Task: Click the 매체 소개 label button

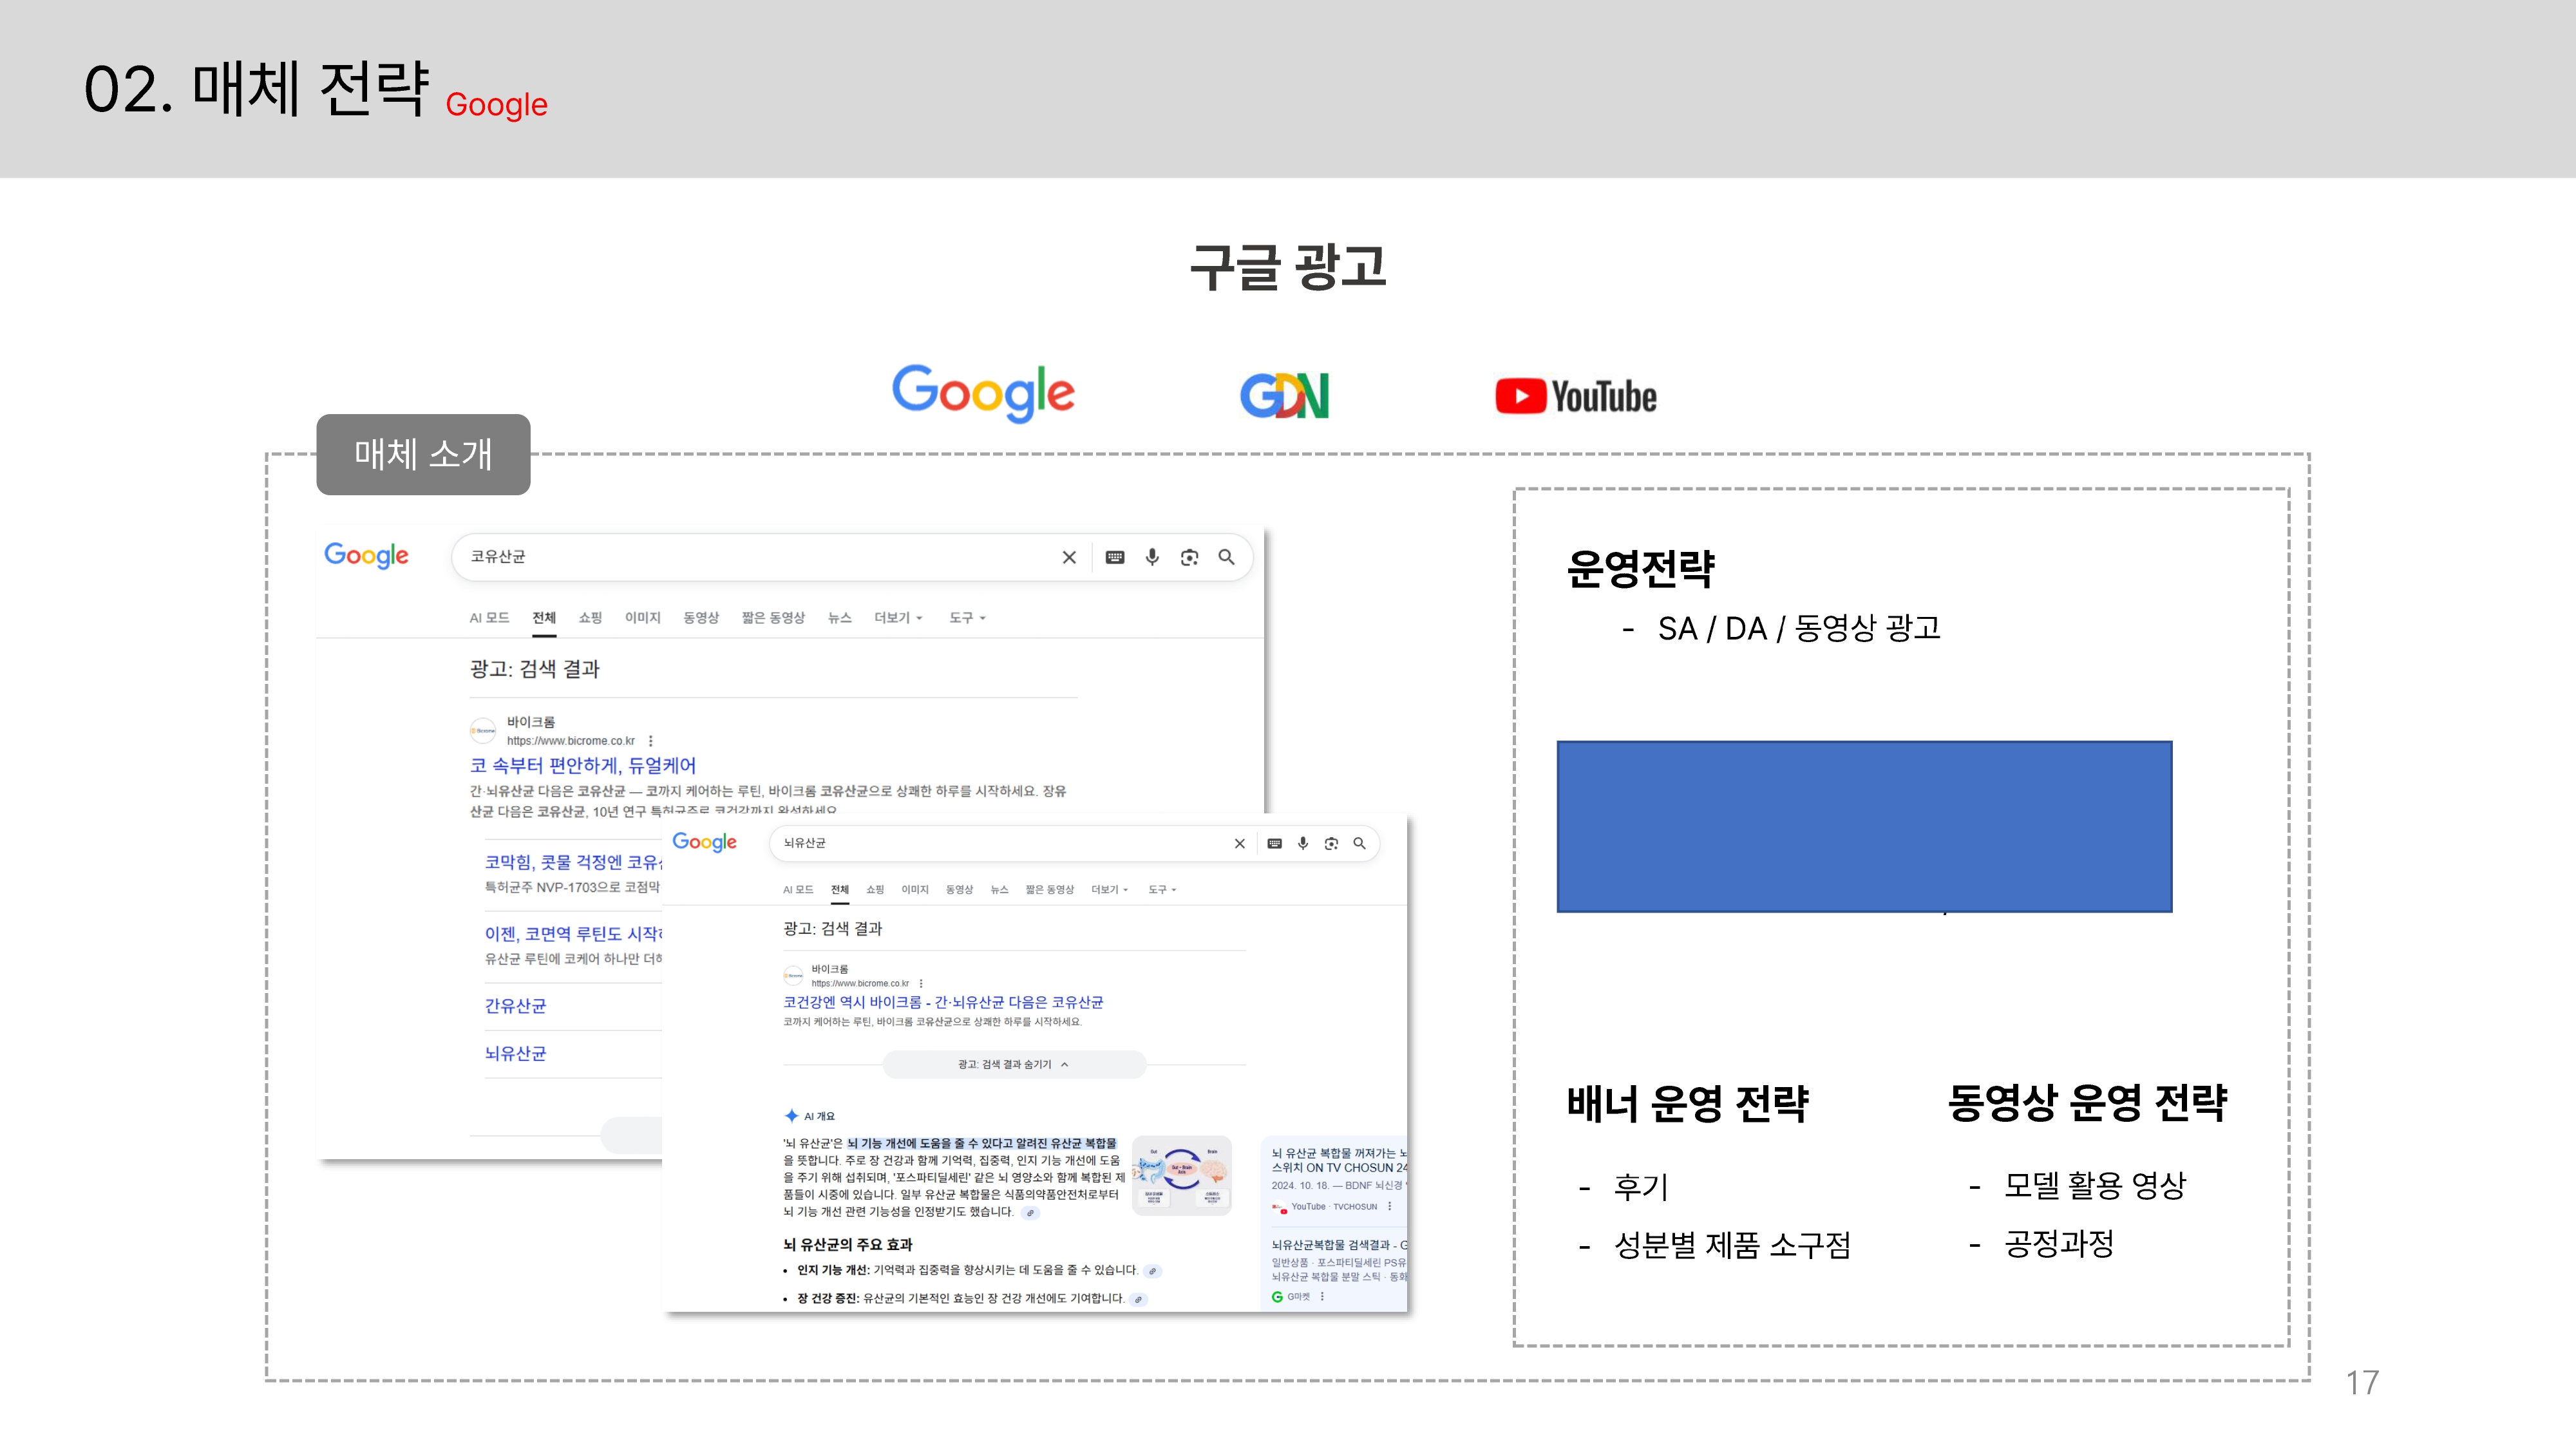Action: (423, 454)
